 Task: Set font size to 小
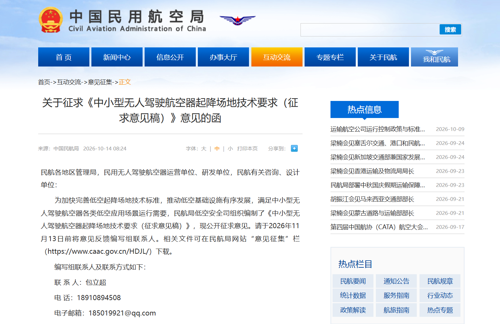tap(230, 149)
